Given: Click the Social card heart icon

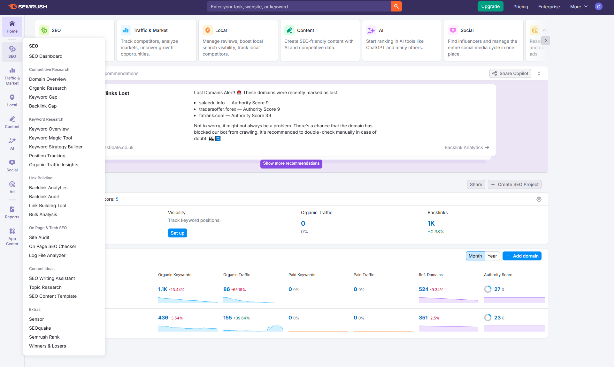Looking at the screenshot, I should point(453,30).
